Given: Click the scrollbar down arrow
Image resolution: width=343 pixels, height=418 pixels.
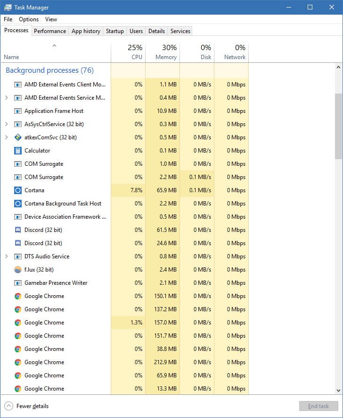Looking at the screenshot, I should 338,390.
